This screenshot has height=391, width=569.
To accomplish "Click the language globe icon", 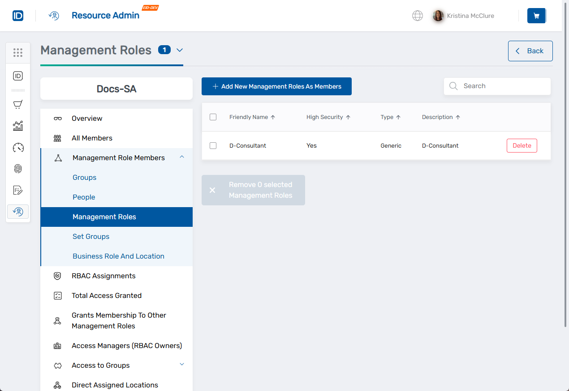I will (417, 15).
